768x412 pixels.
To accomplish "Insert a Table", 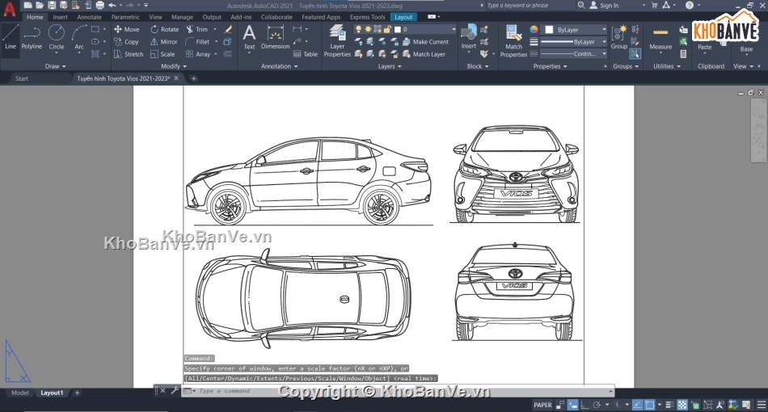I will pos(306,54).
